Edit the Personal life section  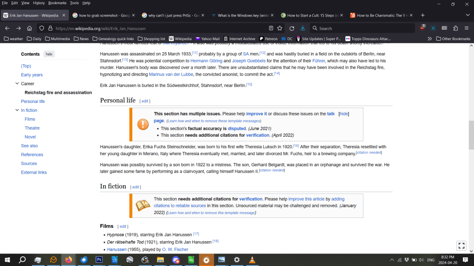coord(145,101)
